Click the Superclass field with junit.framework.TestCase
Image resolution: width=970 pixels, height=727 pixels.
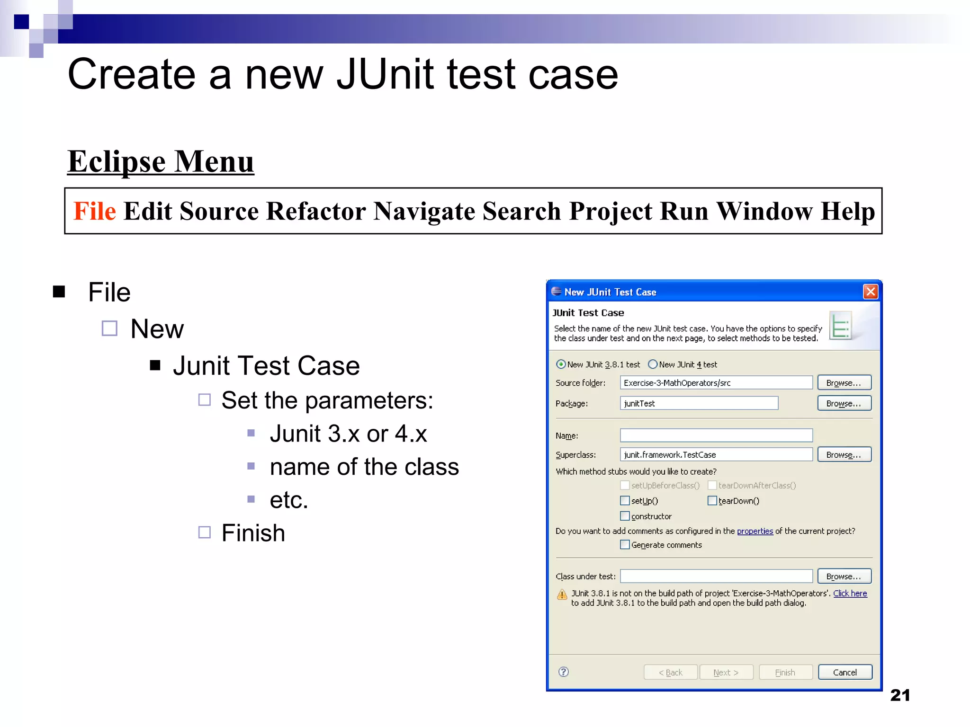point(716,454)
